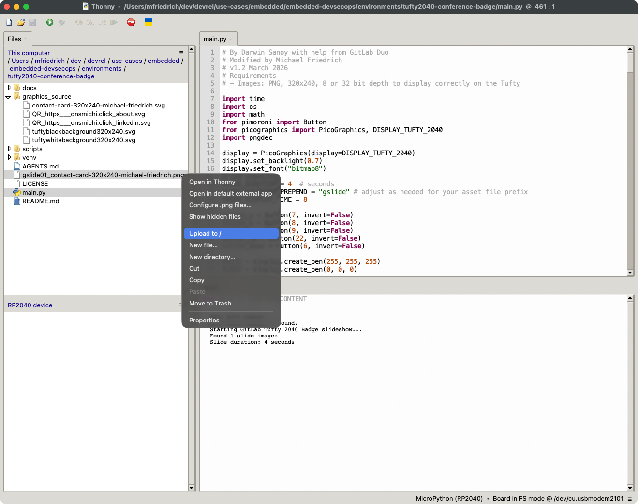Screen dimensions: 638x504
Task: Click the 'This computer' link
Action: 29,53
